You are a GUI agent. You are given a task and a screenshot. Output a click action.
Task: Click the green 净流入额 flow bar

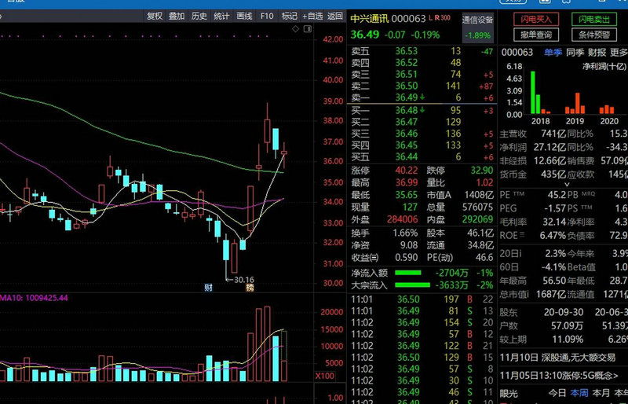tap(418, 272)
